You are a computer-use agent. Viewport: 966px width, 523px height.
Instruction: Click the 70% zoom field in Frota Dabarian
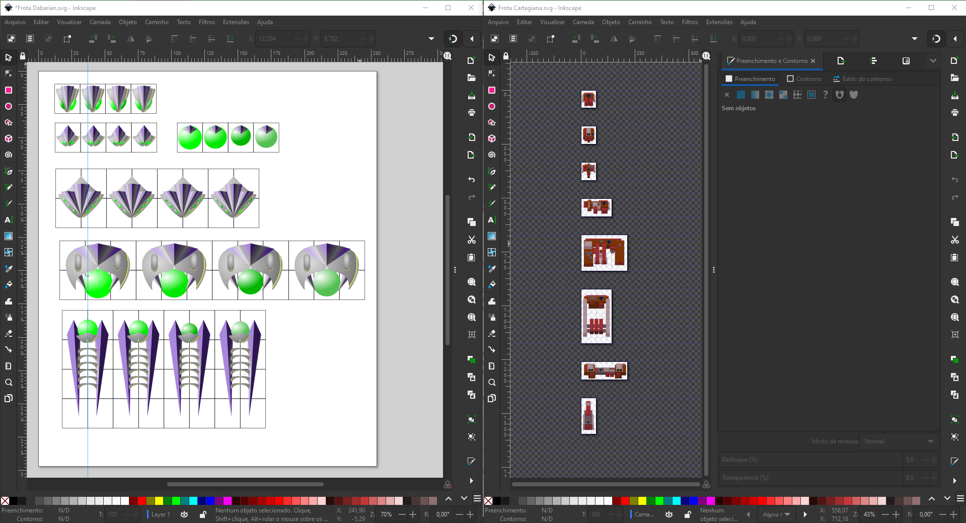coord(387,514)
